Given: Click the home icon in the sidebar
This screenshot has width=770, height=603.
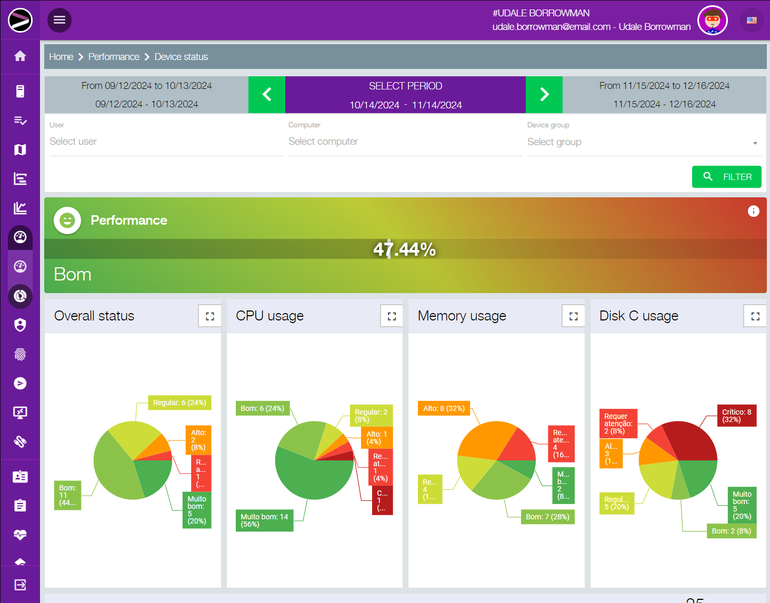Looking at the screenshot, I should pos(20,56).
